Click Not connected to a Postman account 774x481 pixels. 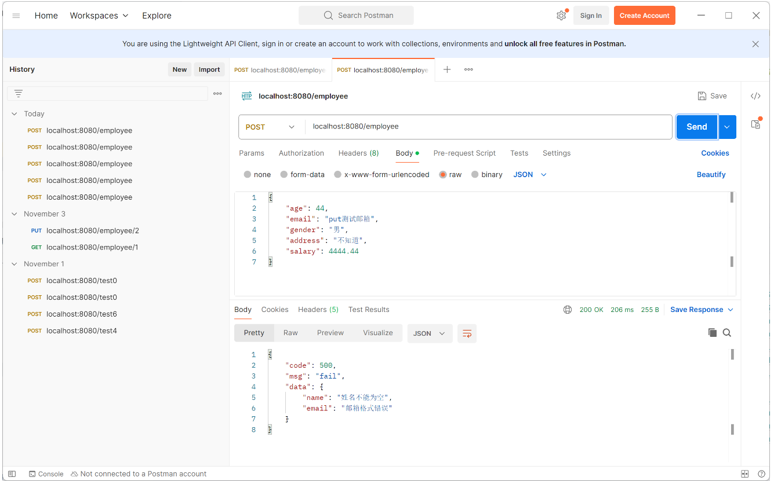[x=139, y=474]
